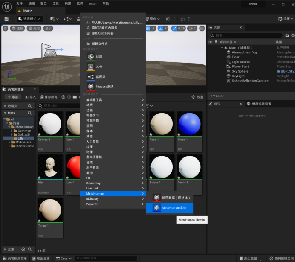Click the green 添加 add button
Screen dimensions: 295x262
pyautogui.click(x=13, y=97)
